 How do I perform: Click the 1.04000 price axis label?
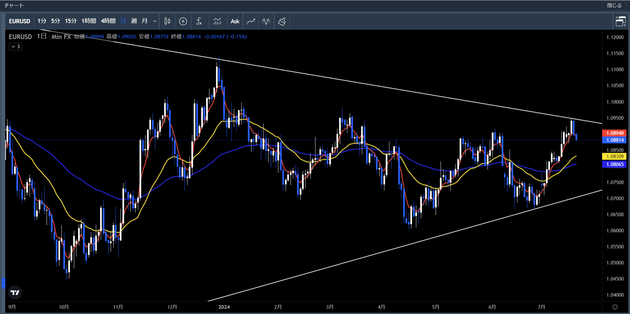click(615, 295)
